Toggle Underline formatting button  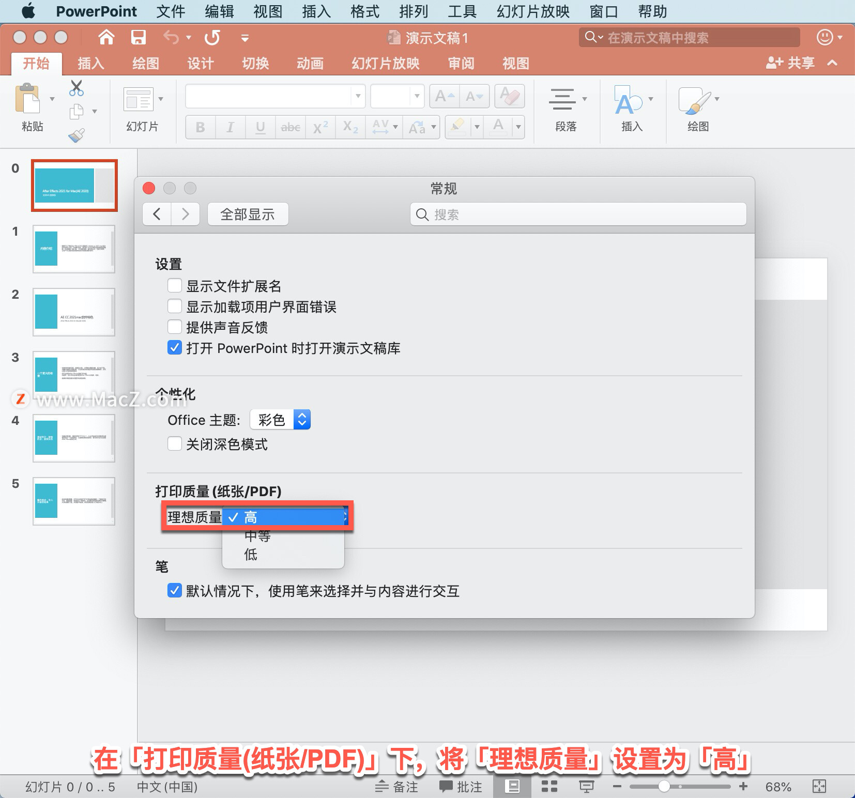(x=261, y=127)
